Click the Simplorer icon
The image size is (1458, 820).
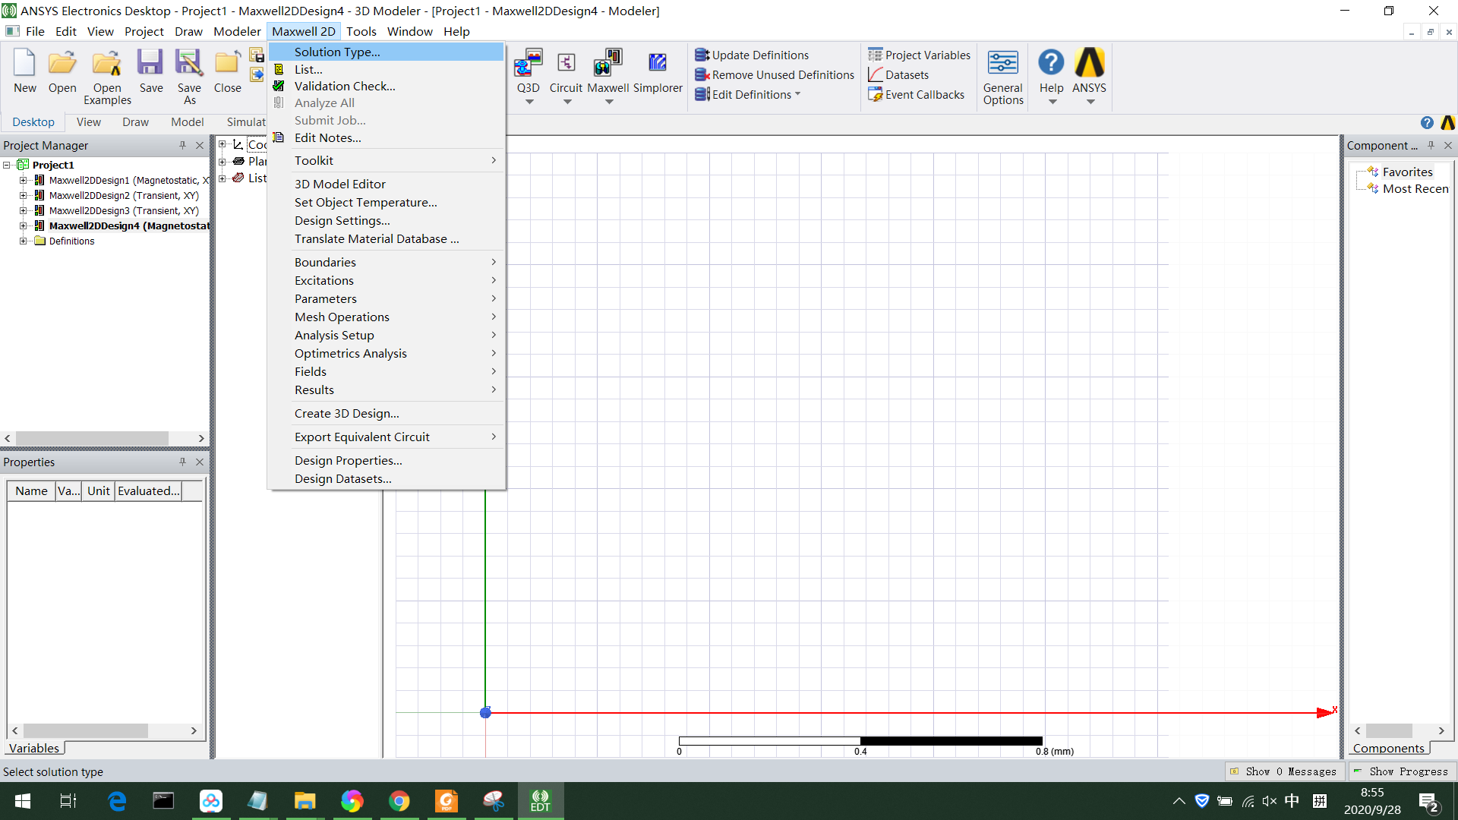pyautogui.click(x=657, y=62)
